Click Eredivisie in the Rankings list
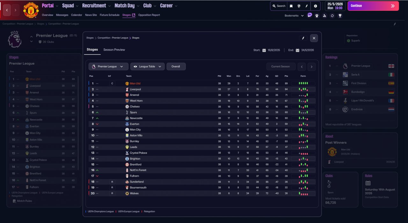This screenshot has width=408, height=223. pyautogui.click(x=357, y=109)
